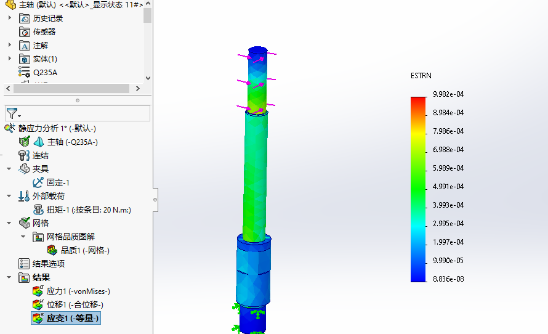Select 扭矩-1 (:按条目: 20 N.m:) load
This screenshot has width=548, height=334.
(x=89, y=210)
